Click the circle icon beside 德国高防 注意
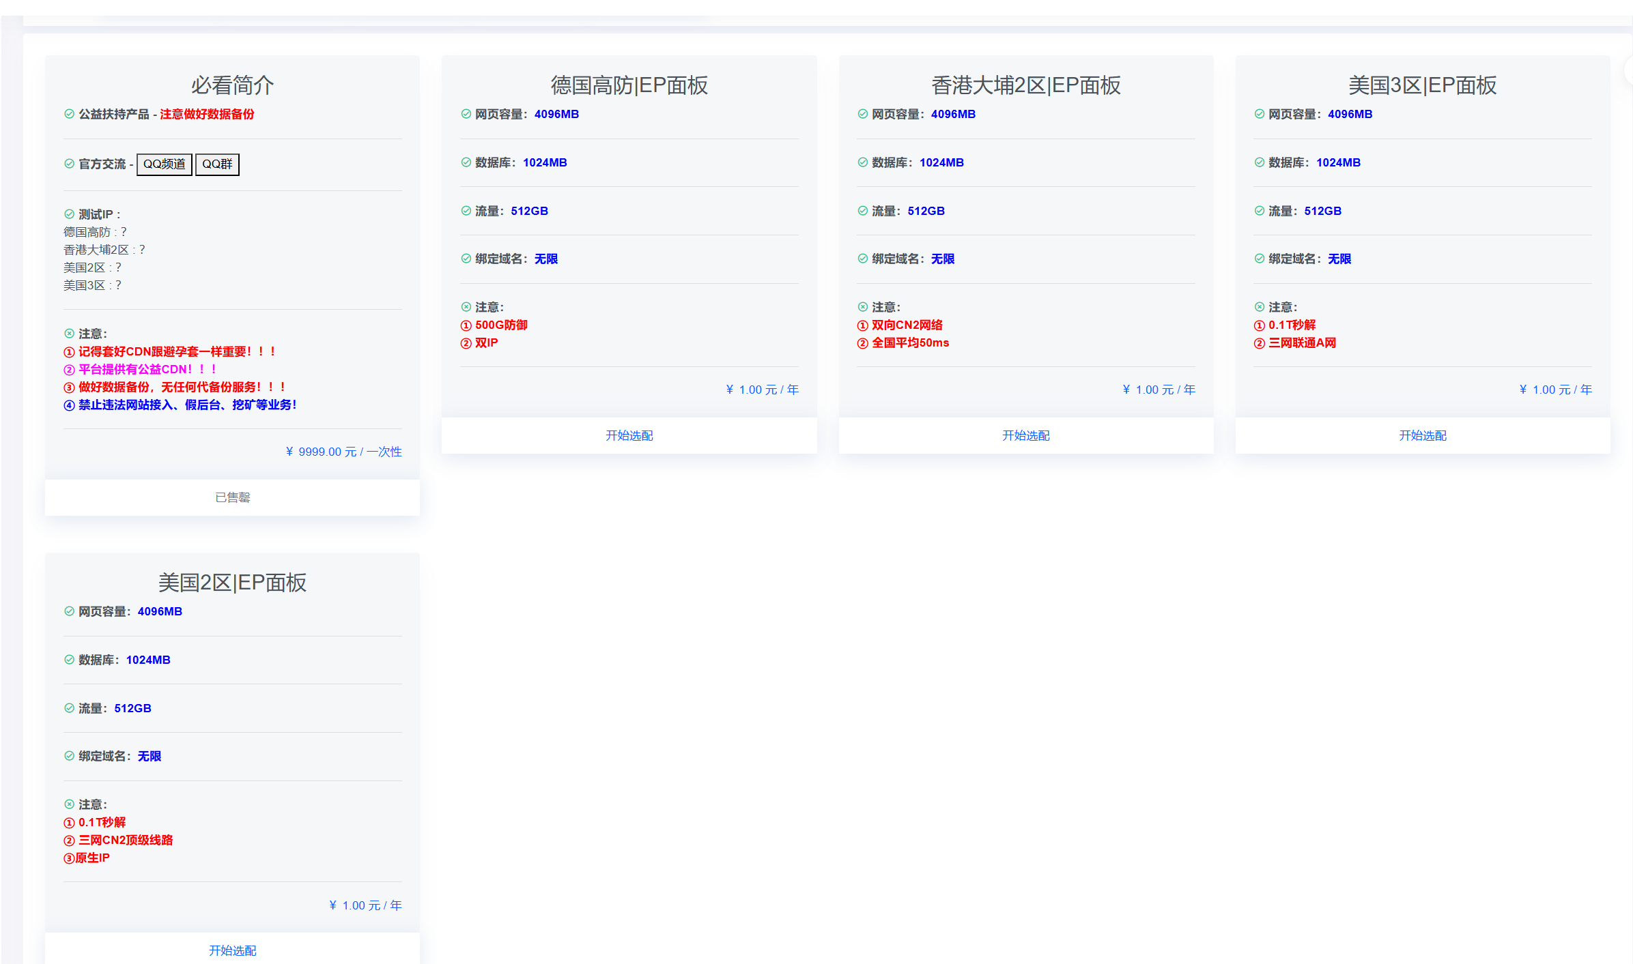 (x=466, y=307)
